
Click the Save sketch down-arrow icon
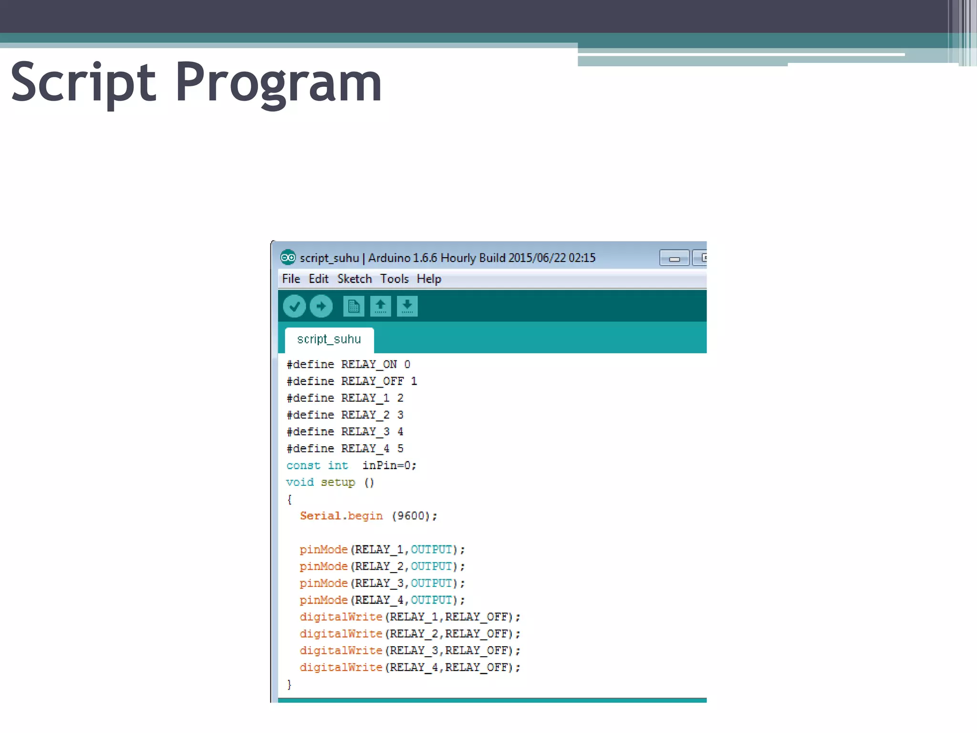pos(407,306)
